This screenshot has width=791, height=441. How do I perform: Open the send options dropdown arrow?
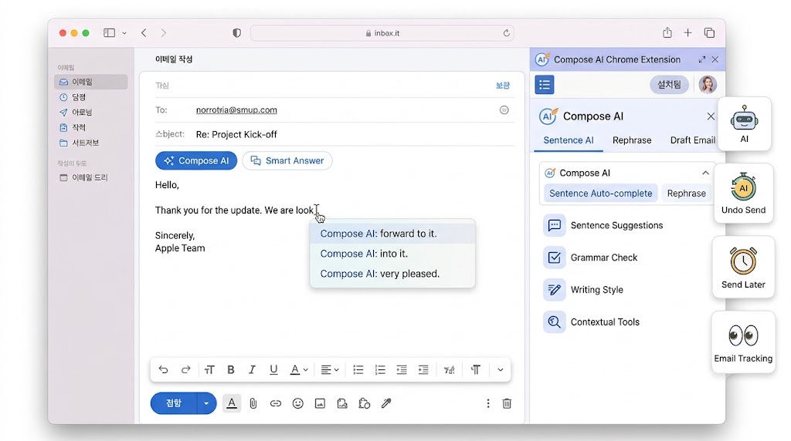point(206,403)
